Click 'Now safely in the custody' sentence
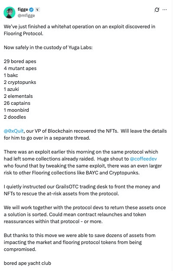Image resolution: width=174 pixels, height=271 pixels. click(48, 47)
